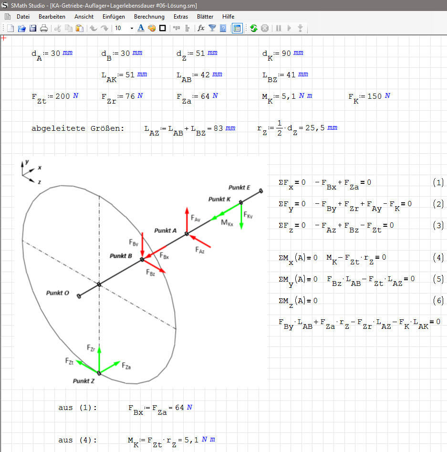
Task: Click the New document icon
Action: [x=10, y=28]
